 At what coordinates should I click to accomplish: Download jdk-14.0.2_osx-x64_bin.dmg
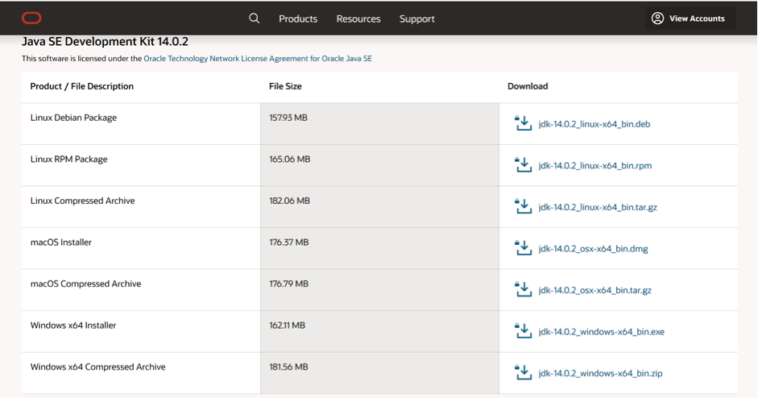pyautogui.click(x=593, y=249)
